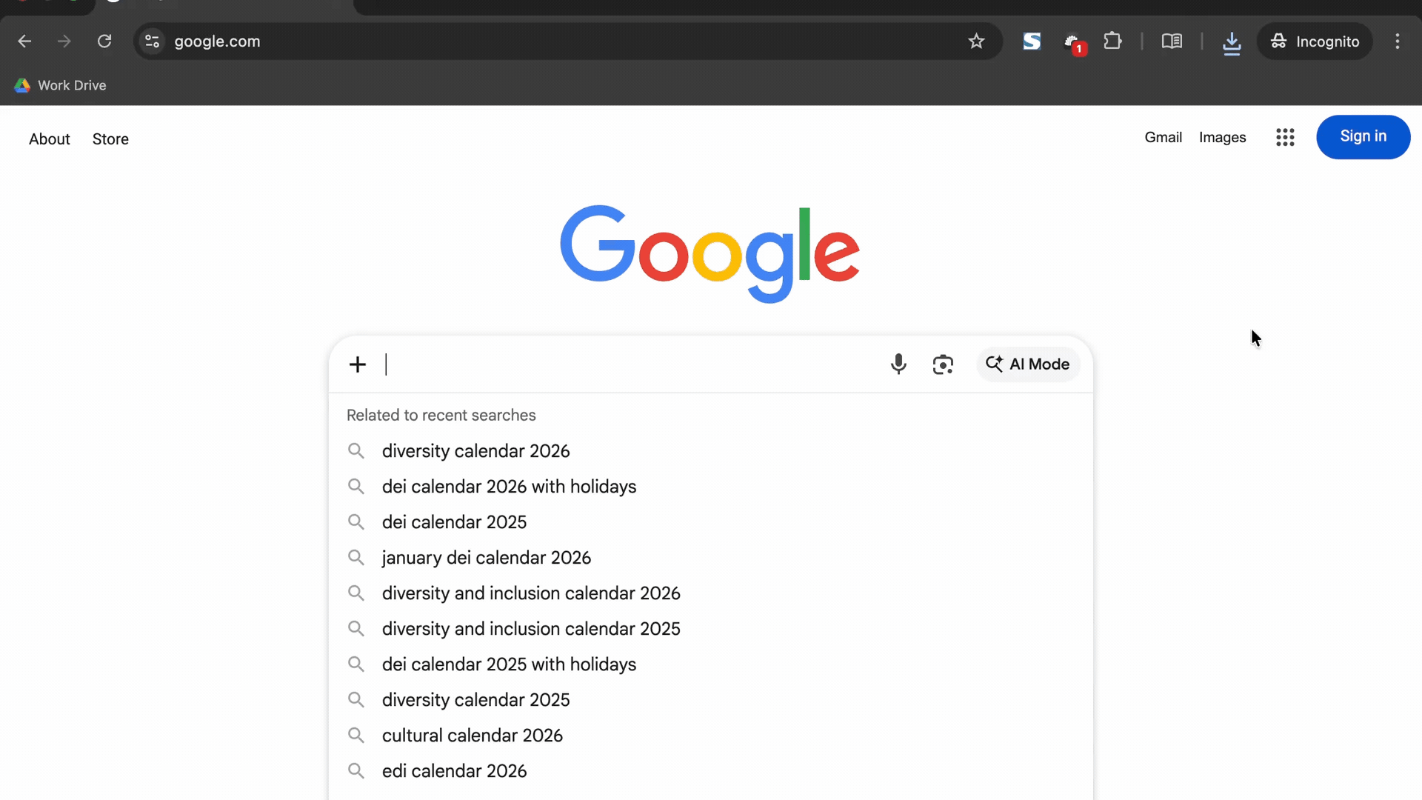
Task: Click the plus icon in search box
Action: pyautogui.click(x=358, y=364)
